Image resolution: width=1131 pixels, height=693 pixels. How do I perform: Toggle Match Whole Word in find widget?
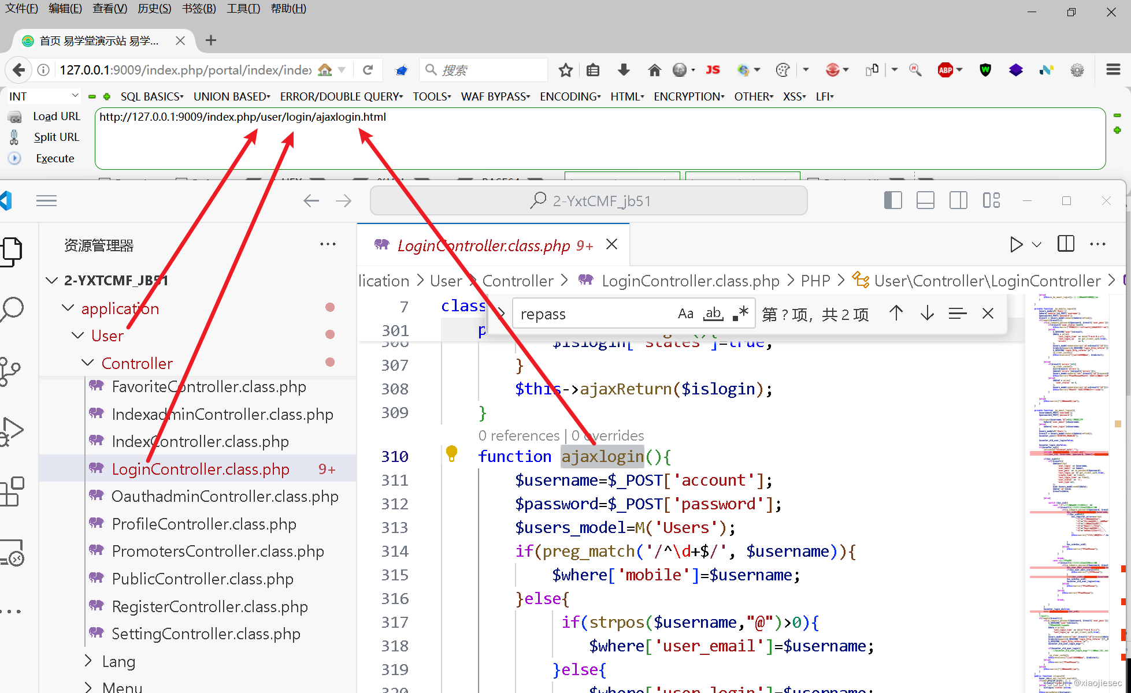point(713,314)
